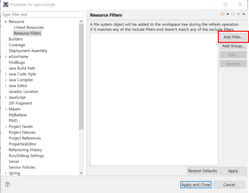
Task: Click the tree vertical scrollbar thumb
Action: [81, 77]
